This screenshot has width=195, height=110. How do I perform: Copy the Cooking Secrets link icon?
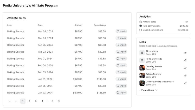click(185, 68)
